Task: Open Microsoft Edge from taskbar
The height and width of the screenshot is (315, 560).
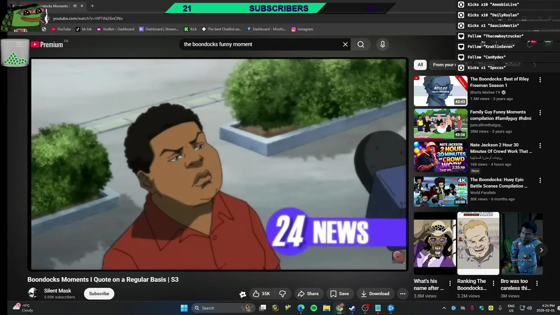Action: [x=301, y=308]
